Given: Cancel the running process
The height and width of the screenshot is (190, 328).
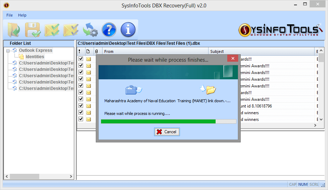Looking at the screenshot, I should [x=167, y=132].
